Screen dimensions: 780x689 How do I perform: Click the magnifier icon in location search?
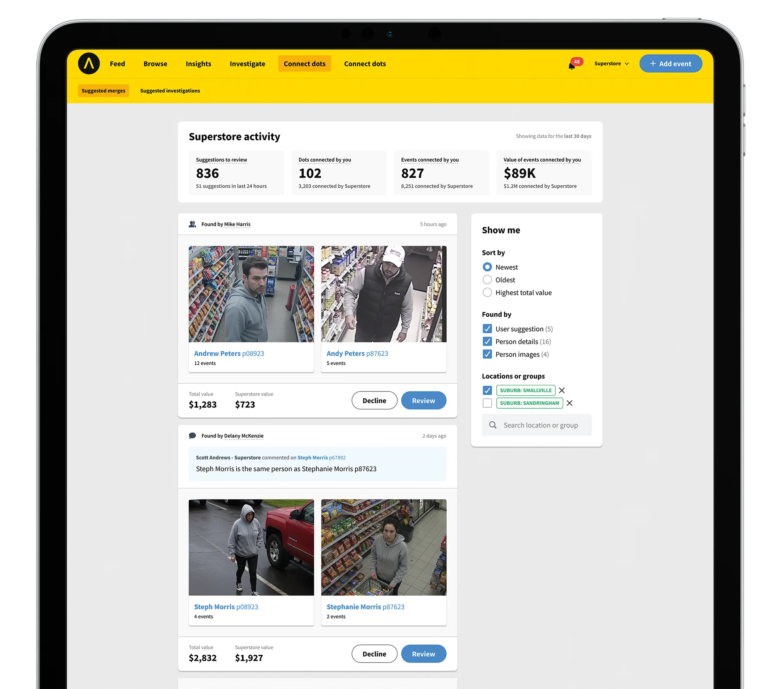coord(492,425)
